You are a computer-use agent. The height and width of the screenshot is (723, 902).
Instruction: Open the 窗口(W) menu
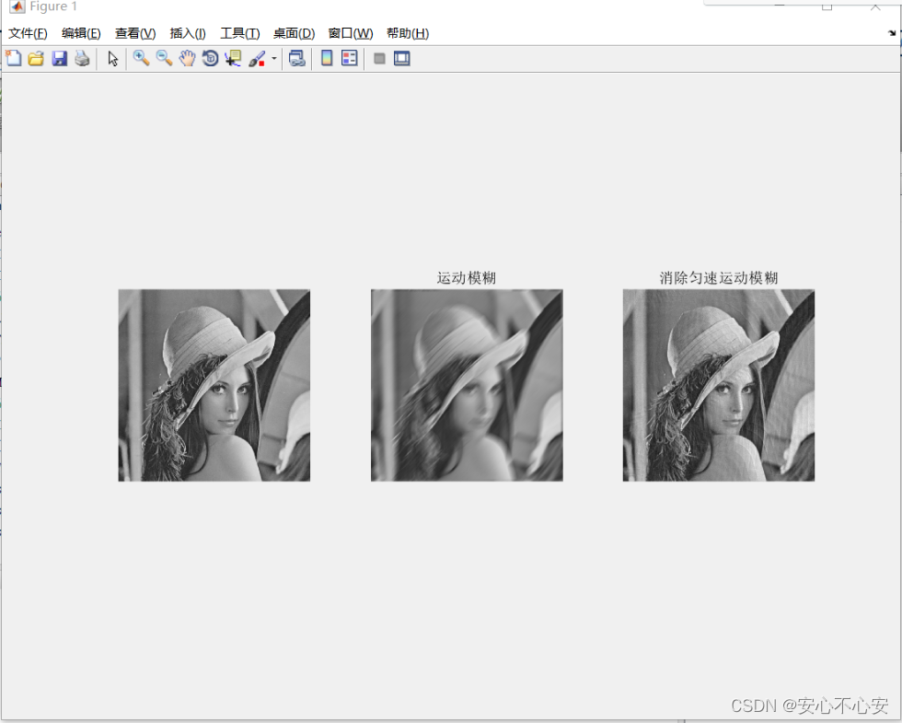pyautogui.click(x=351, y=33)
